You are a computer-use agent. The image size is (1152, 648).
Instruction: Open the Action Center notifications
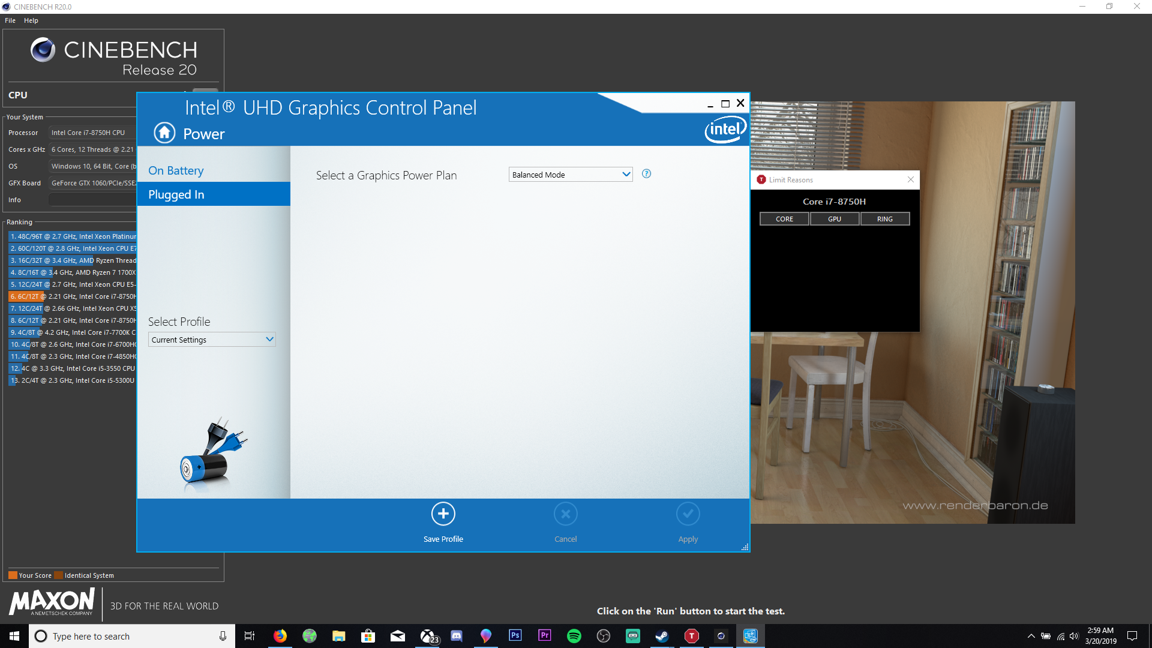(x=1132, y=636)
